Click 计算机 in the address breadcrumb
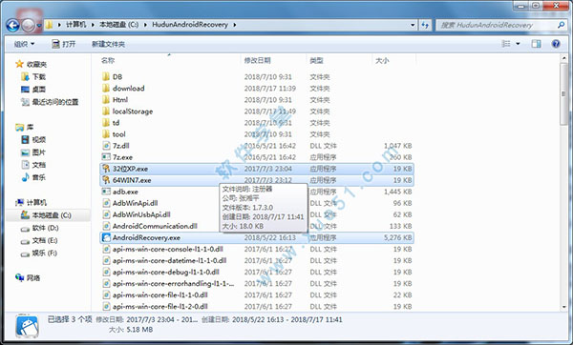573x345 pixels. [x=76, y=25]
